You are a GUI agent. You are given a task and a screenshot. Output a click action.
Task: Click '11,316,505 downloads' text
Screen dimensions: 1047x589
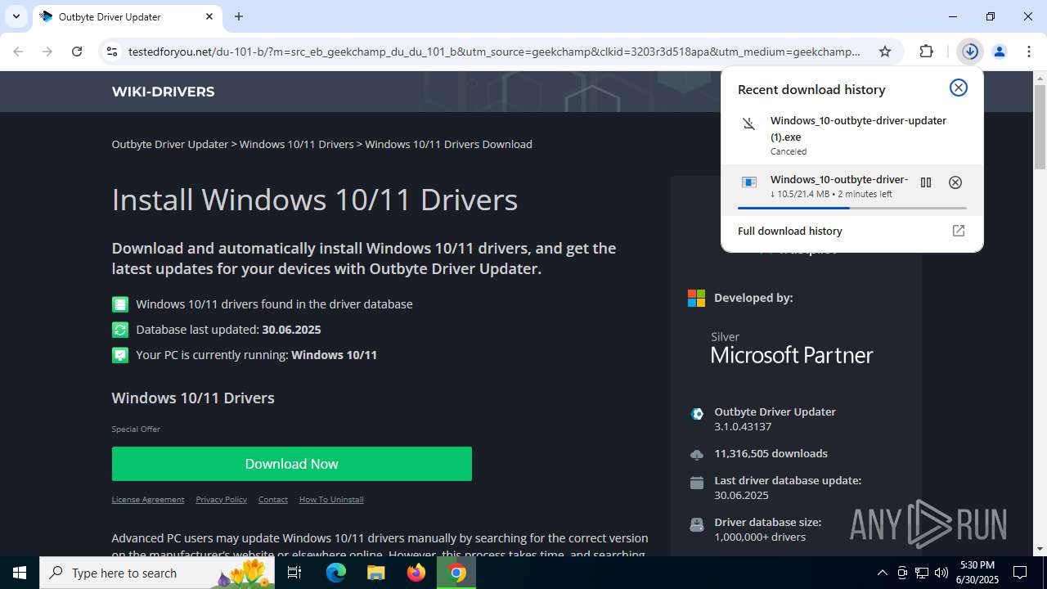click(771, 454)
